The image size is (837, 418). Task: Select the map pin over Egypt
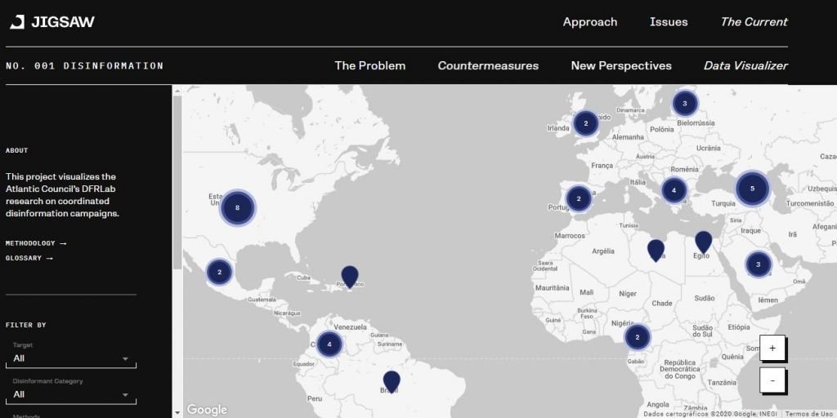coord(704,242)
